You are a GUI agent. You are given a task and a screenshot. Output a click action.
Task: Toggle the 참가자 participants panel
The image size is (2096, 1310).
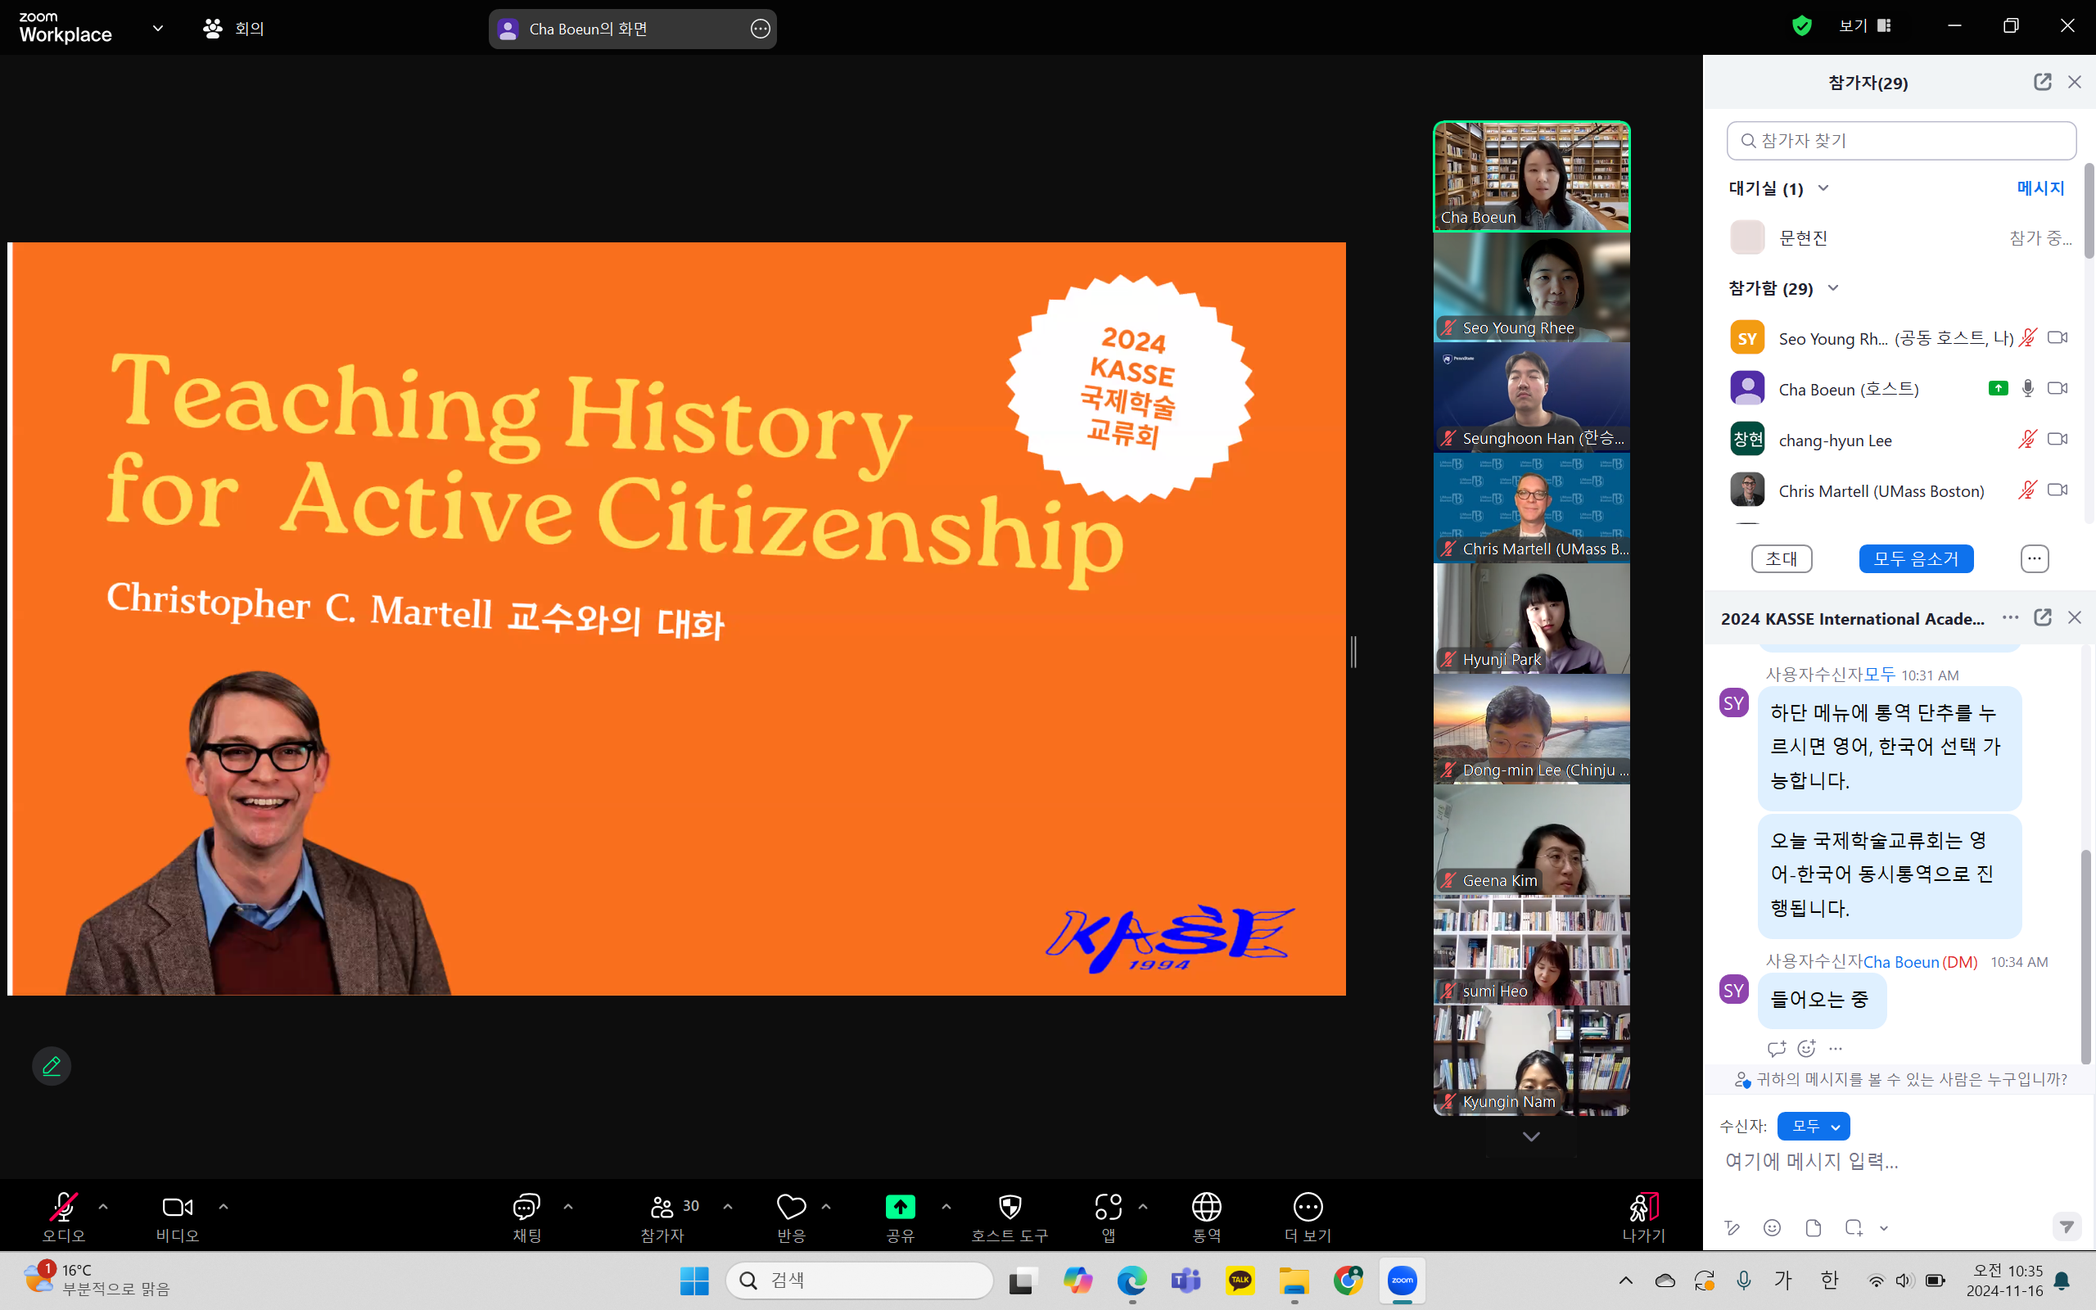pos(662,1217)
